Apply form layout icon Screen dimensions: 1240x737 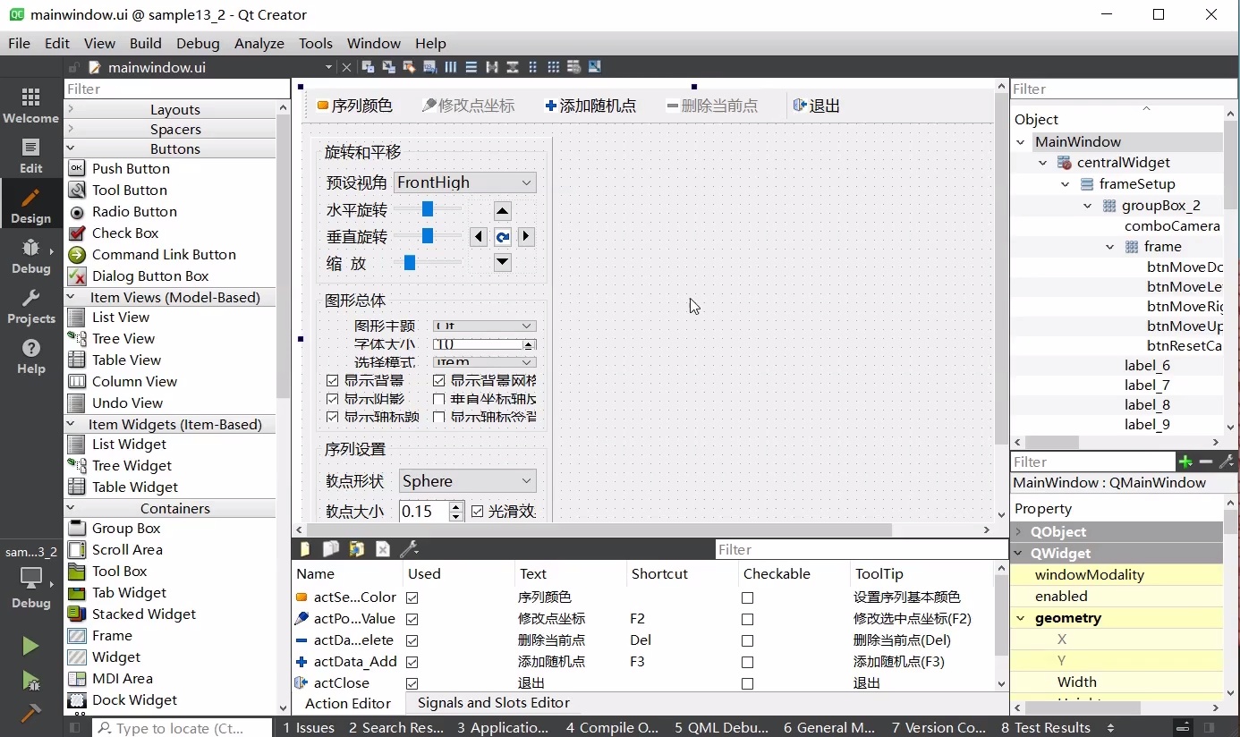click(533, 67)
